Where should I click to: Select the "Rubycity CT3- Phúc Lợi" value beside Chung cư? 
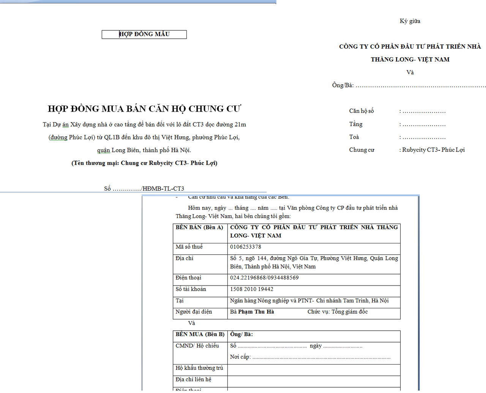point(433,150)
